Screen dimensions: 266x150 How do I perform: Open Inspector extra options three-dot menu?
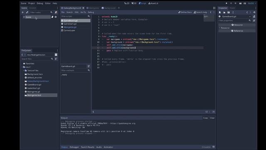[x=233, y=12]
